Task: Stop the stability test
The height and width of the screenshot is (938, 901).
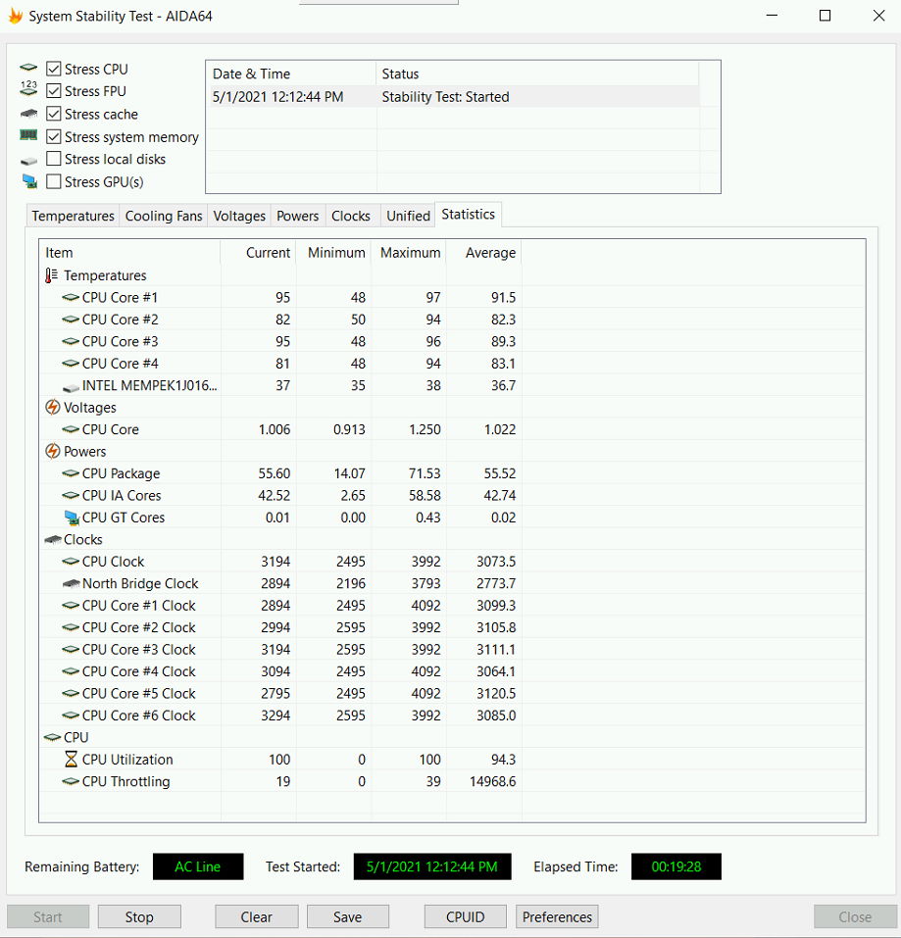Action: click(139, 916)
